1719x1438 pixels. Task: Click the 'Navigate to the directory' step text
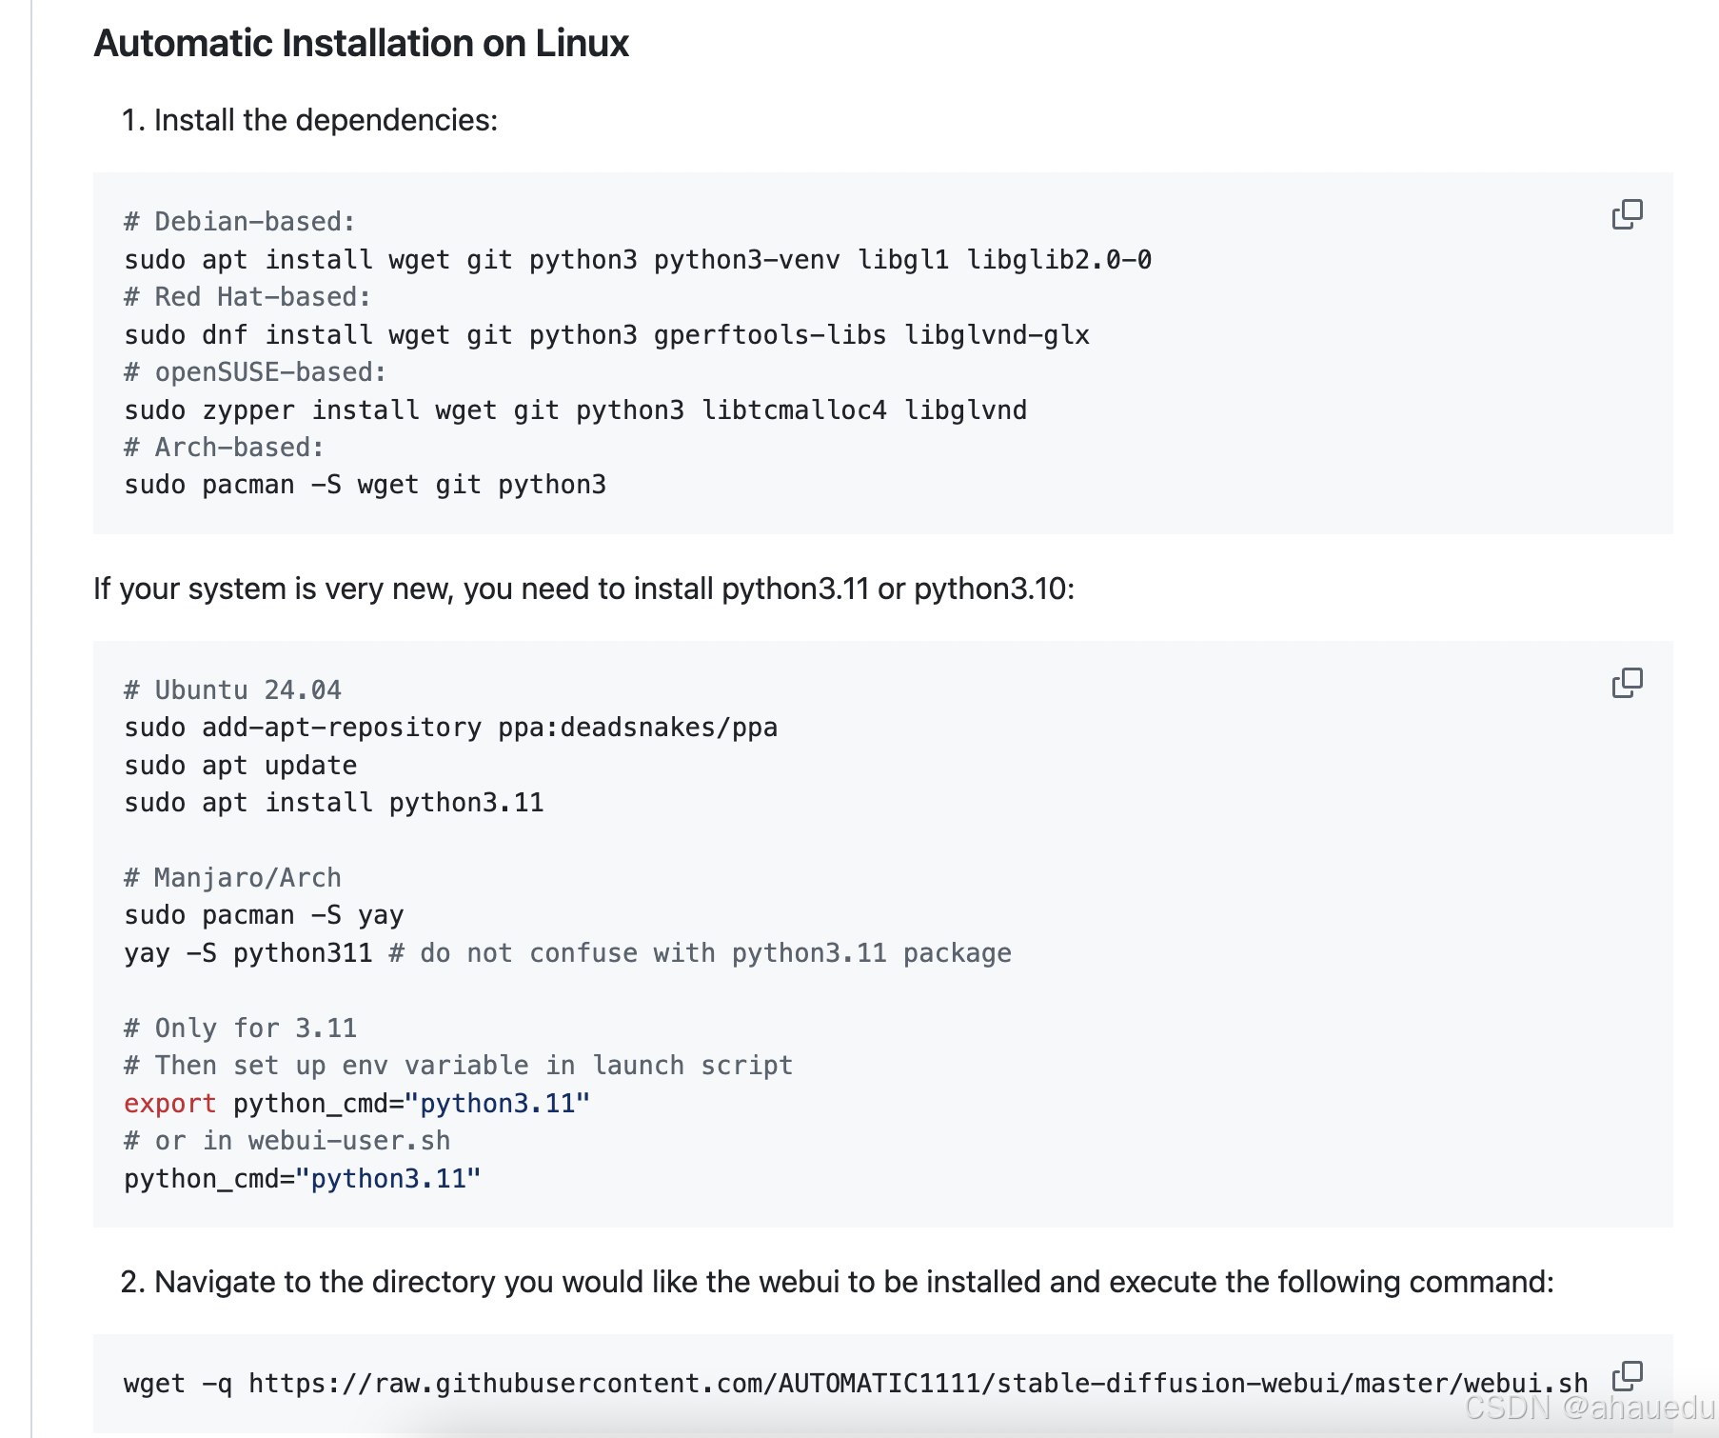click(x=854, y=1282)
